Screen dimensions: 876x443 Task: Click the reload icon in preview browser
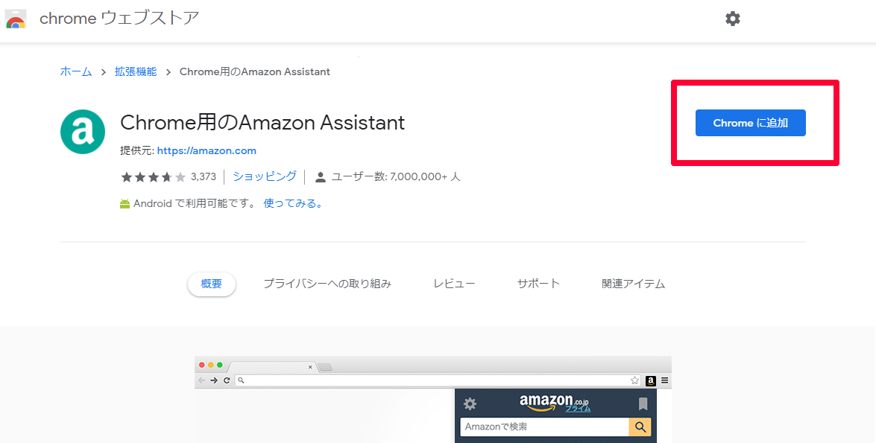point(226,380)
